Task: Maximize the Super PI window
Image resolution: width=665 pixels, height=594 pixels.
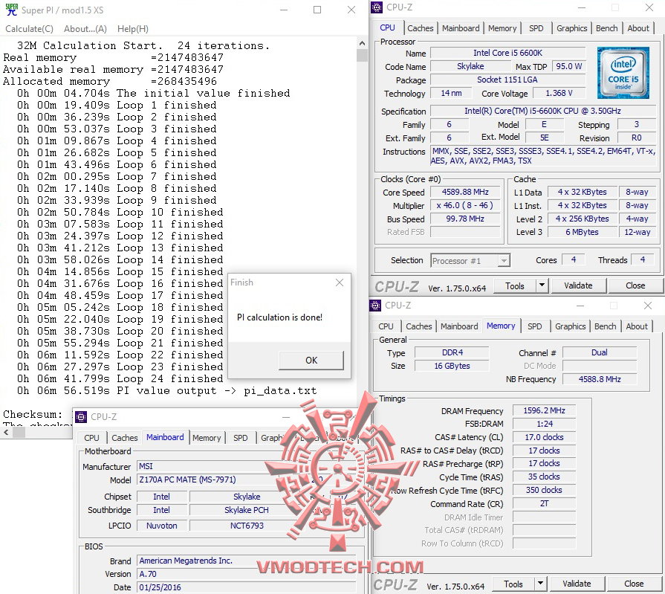Action: (x=317, y=10)
